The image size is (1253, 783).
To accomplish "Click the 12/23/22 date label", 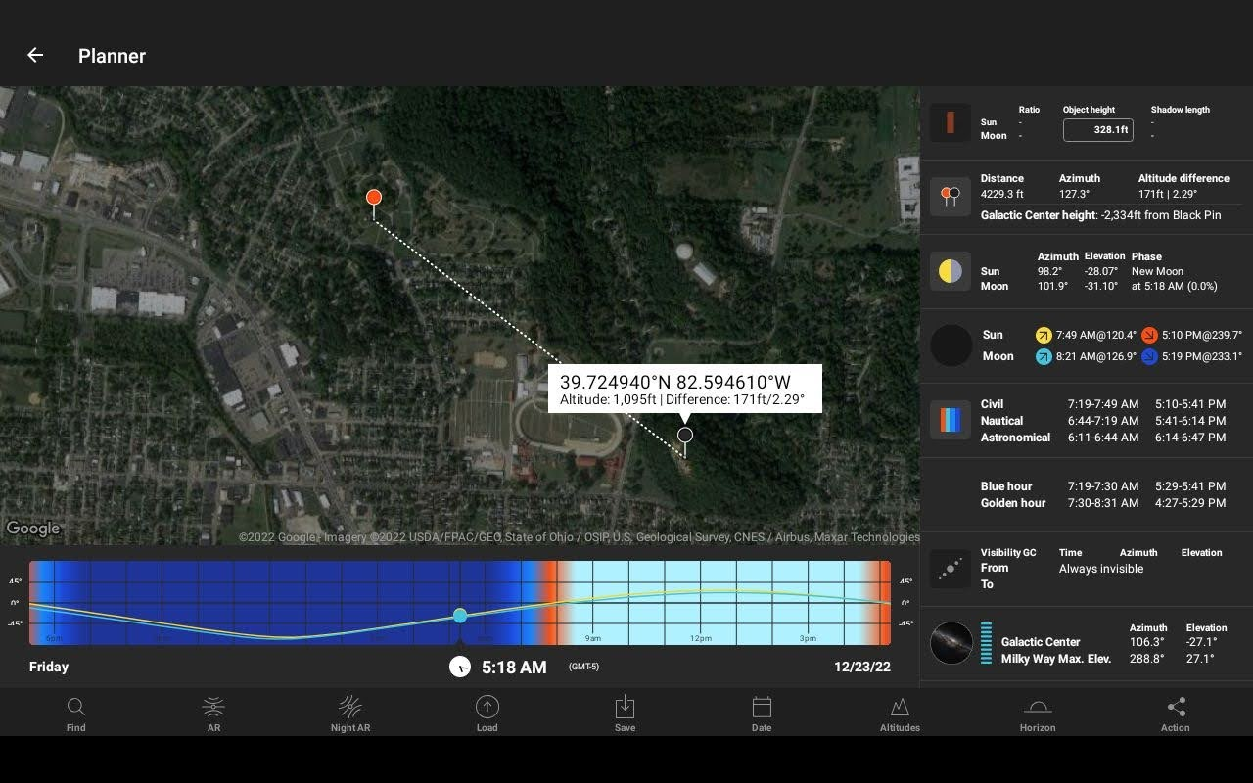I will (861, 667).
